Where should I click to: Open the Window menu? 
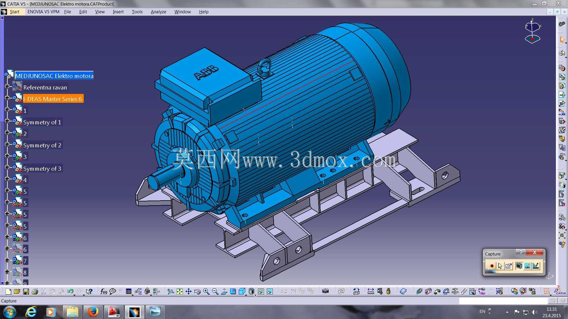pyautogui.click(x=183, y=12)
